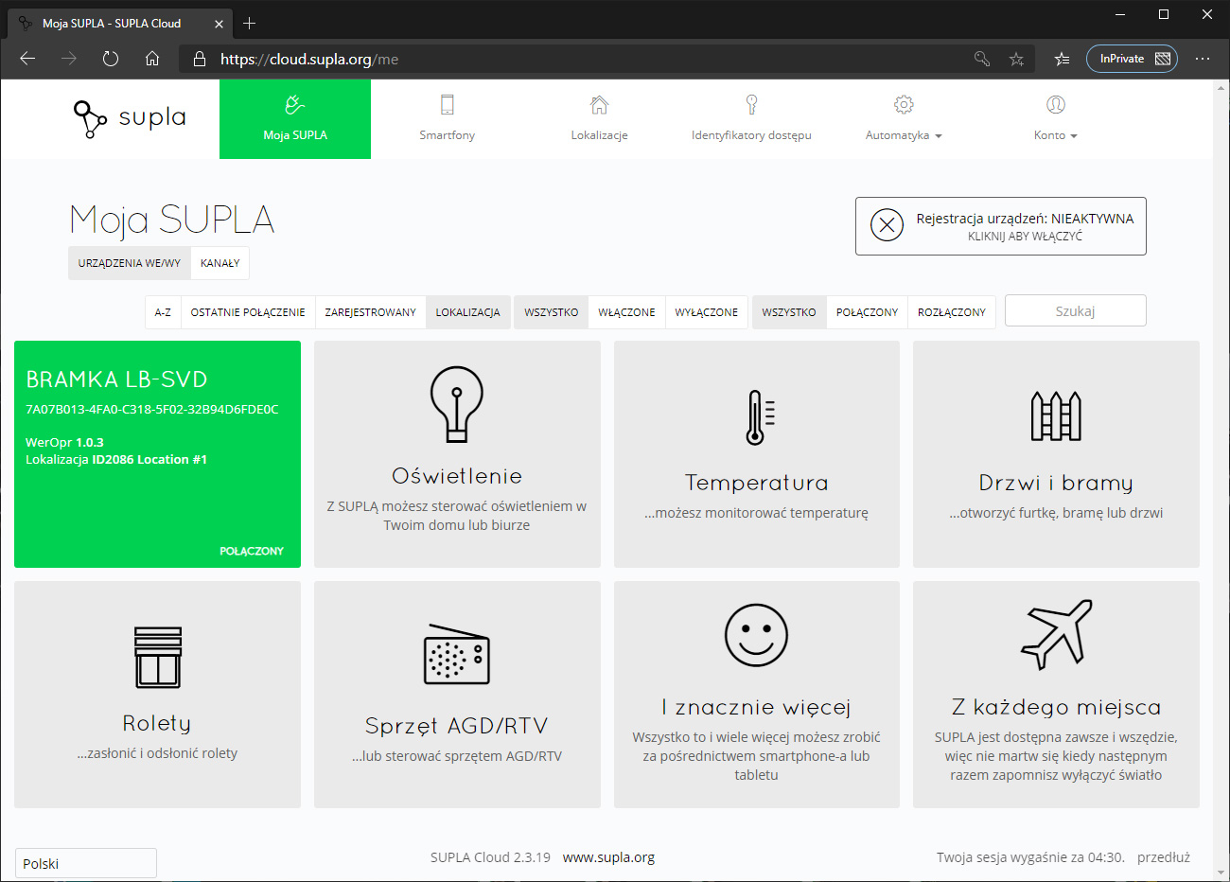The height and width of the screenshot is (882, 1230).
Task: Add this page to favorites star
Action: coord(1016,59)
